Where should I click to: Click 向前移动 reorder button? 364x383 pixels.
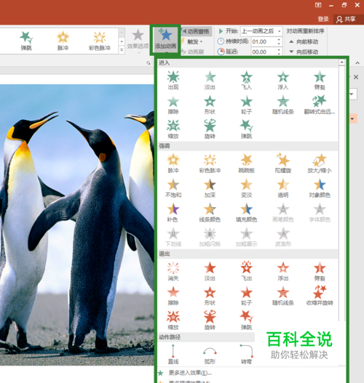click(x=304, y=41)
